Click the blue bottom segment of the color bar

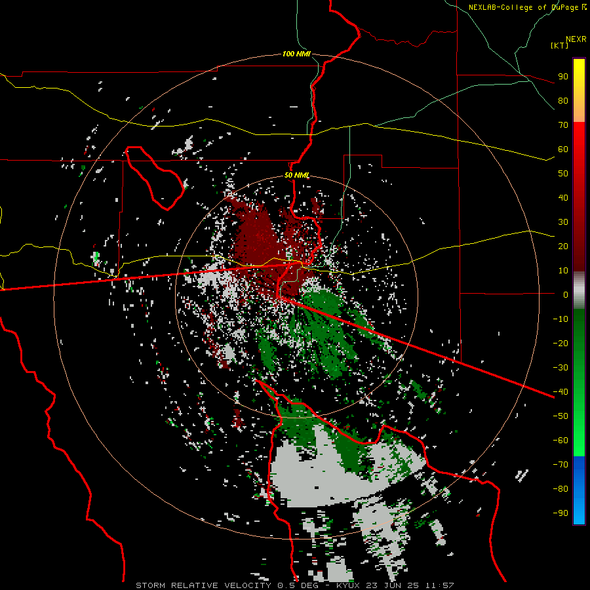579,490
